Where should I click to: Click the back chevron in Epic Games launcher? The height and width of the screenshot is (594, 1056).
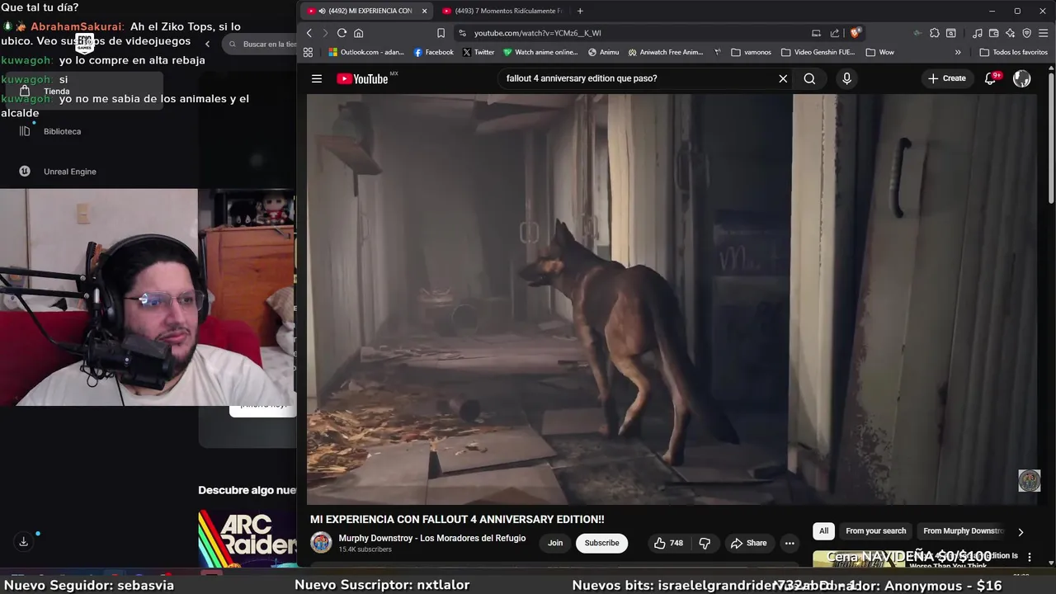click(x=208, y=44)
